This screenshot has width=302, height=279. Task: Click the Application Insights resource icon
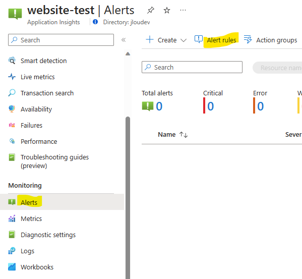[x=15, y=14]
